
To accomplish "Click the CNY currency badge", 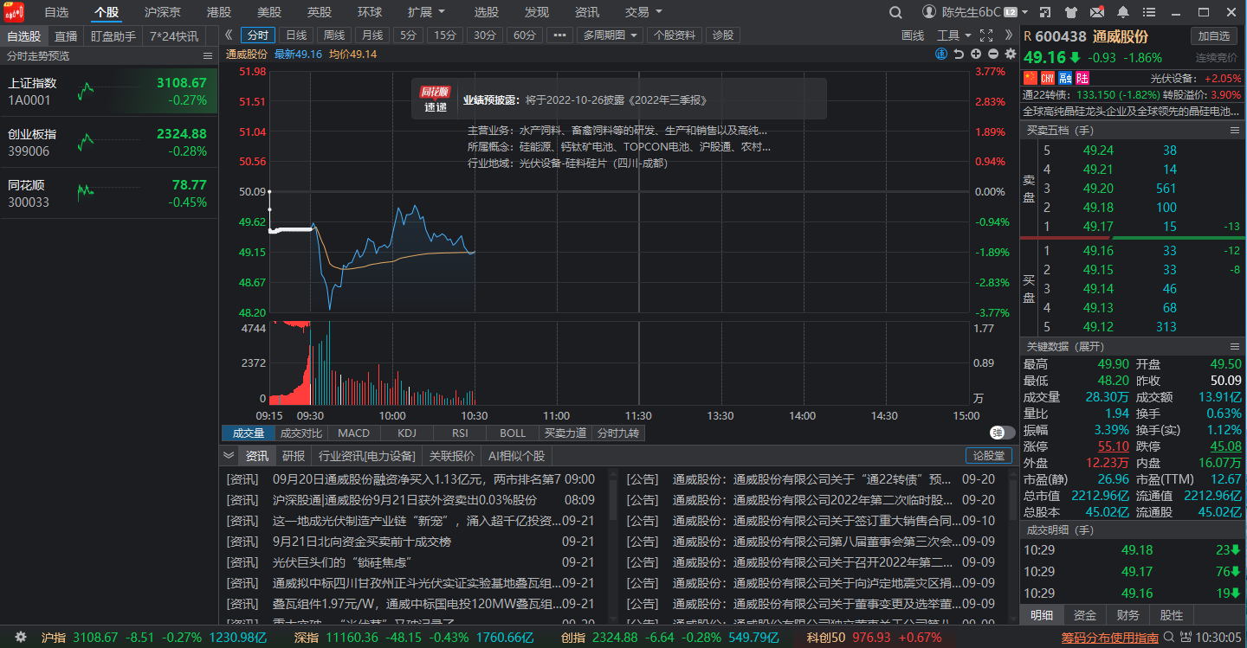I will pyautogui.click(x=1048, y=78).
